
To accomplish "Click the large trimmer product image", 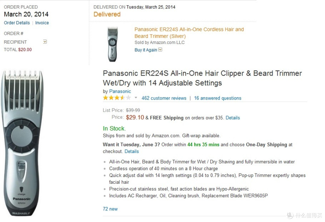I will click(22, 143).
